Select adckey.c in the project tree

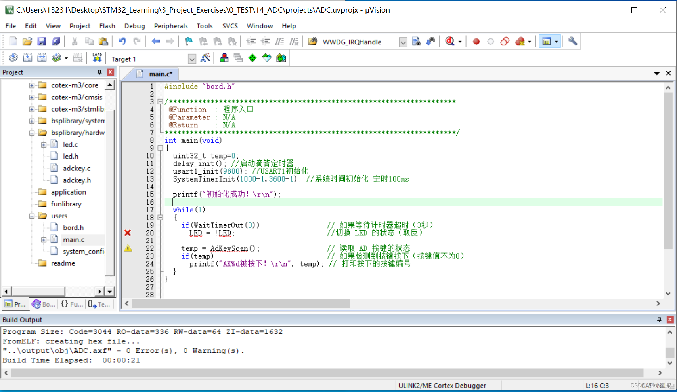tap(76, 169)
